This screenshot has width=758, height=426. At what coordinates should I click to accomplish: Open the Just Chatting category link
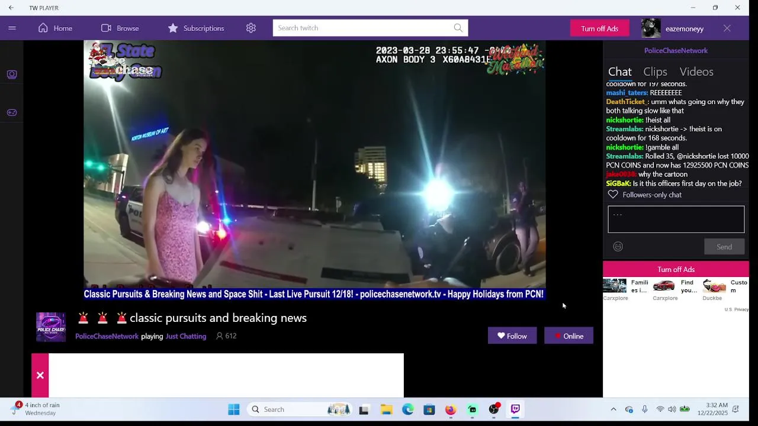(186, 336)
